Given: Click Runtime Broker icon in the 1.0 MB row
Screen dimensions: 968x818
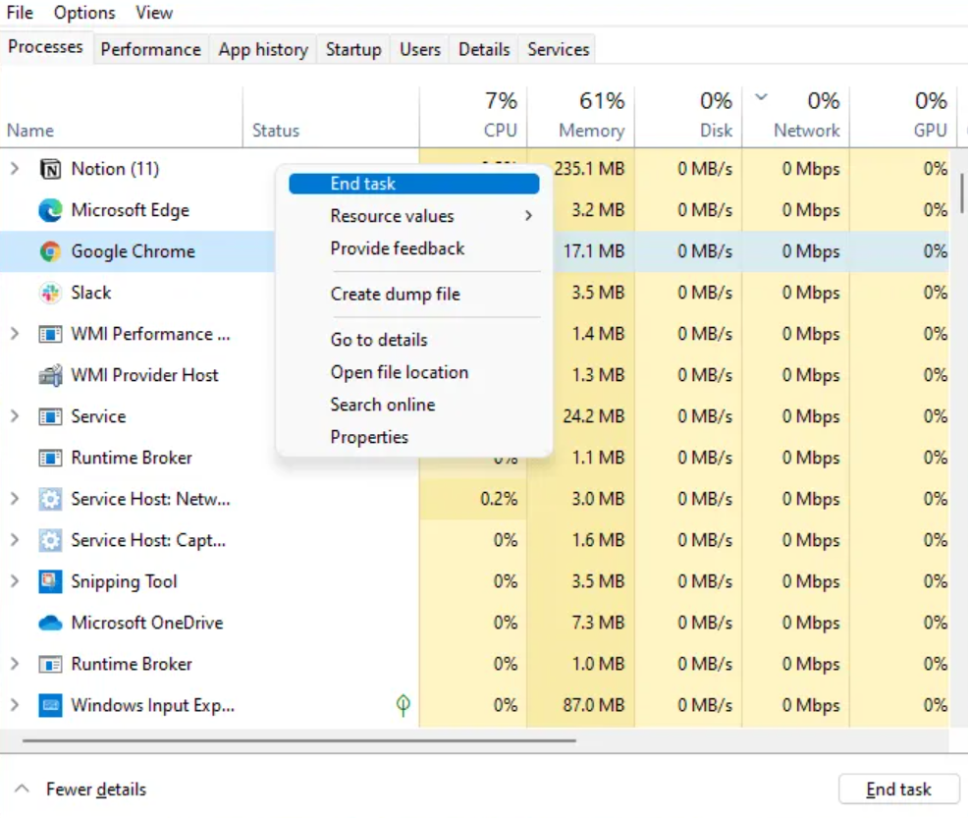Looking at the screenshot, I should [50, 664].
